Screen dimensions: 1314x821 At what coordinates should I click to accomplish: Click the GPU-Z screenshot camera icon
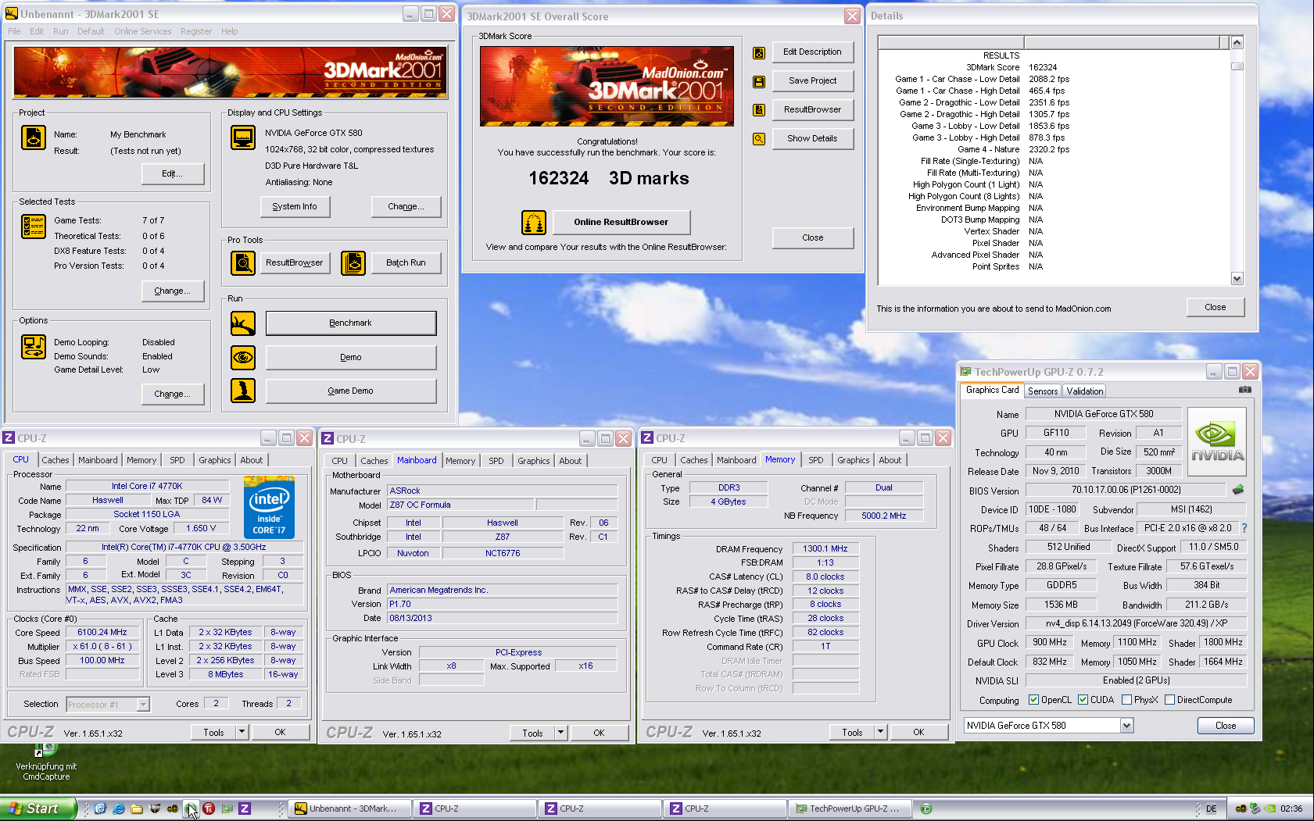pos(1244,390)
